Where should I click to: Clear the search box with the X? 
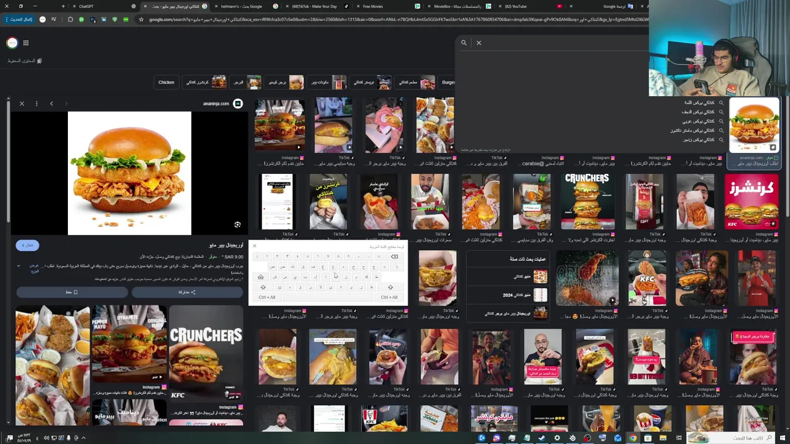pyautogui.click(x=478, y=43)
